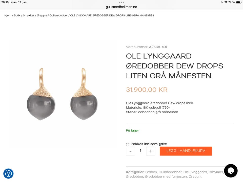Go to 'Hjem' in the breadcrumb
Viewport: 243px width, 182px height.
[x=8, y=15]
